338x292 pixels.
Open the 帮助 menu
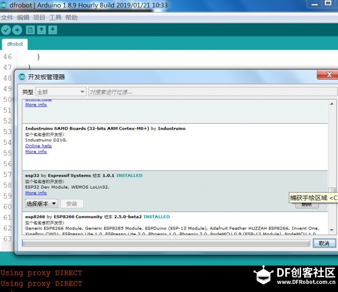tap(71, 18)
